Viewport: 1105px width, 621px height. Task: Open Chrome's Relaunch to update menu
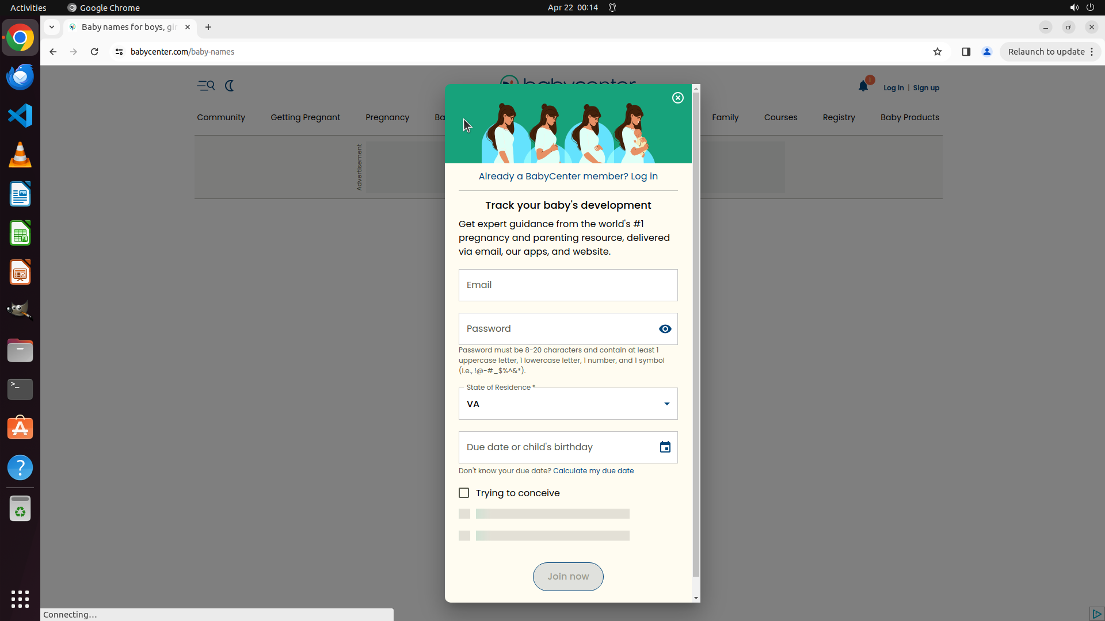[x=1050, y=52]
